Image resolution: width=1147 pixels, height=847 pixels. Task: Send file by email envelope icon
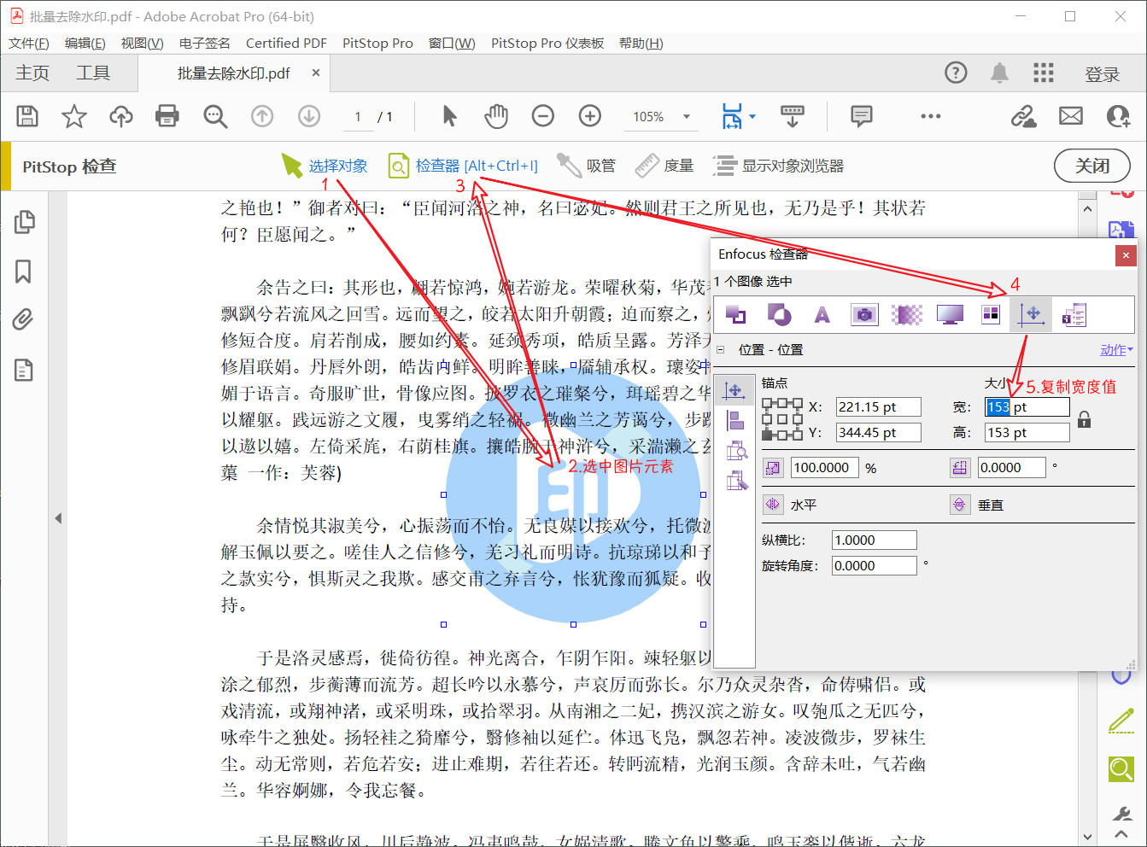tap(1071, 116)
